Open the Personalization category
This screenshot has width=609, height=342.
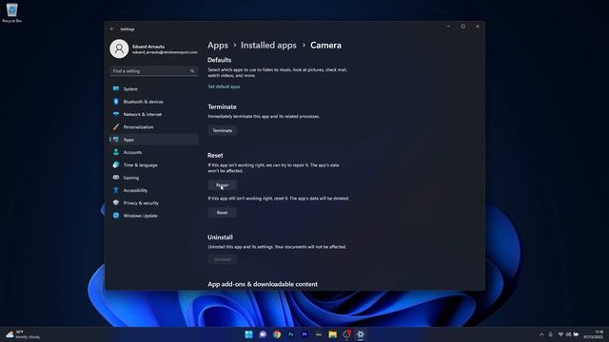pyautogui.click(x=154, y=126)
